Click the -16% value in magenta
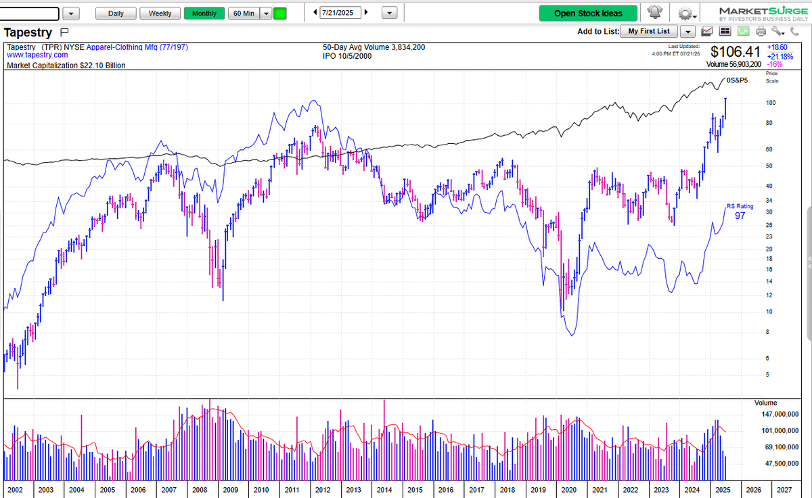This screenshot has height=498, width=812. [775, 64]
